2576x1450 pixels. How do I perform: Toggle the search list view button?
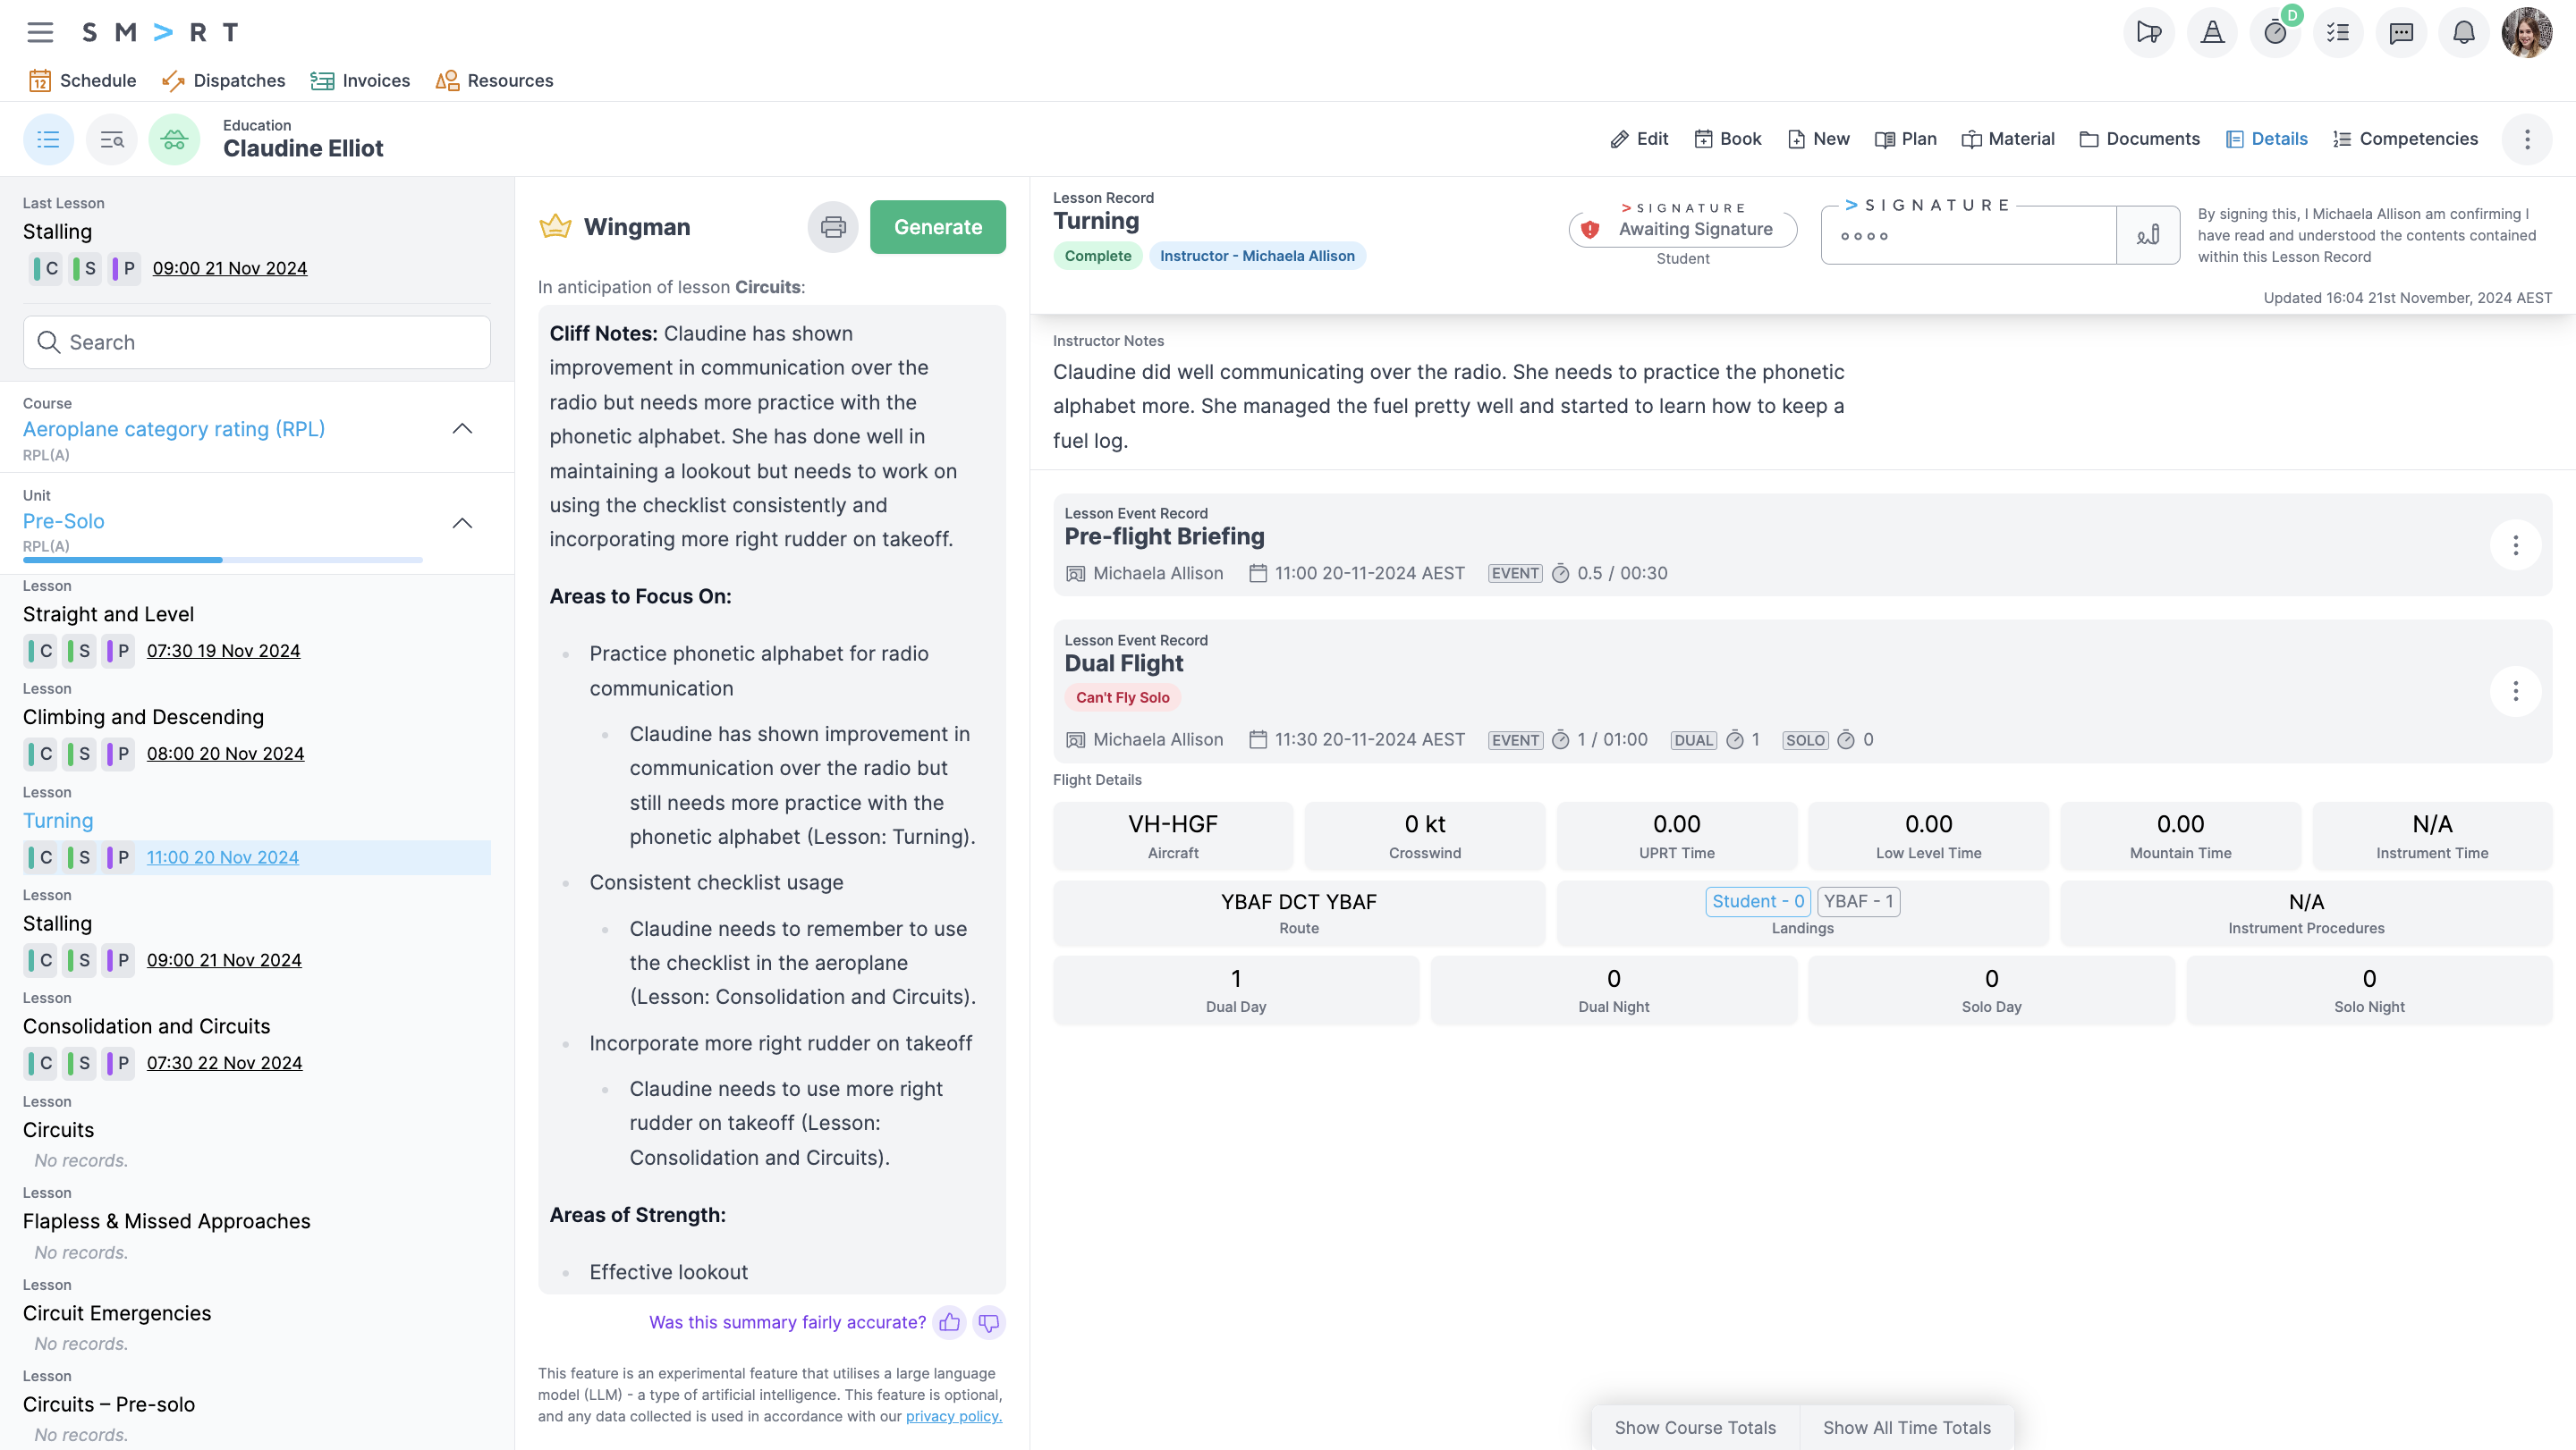click(111, 139)
